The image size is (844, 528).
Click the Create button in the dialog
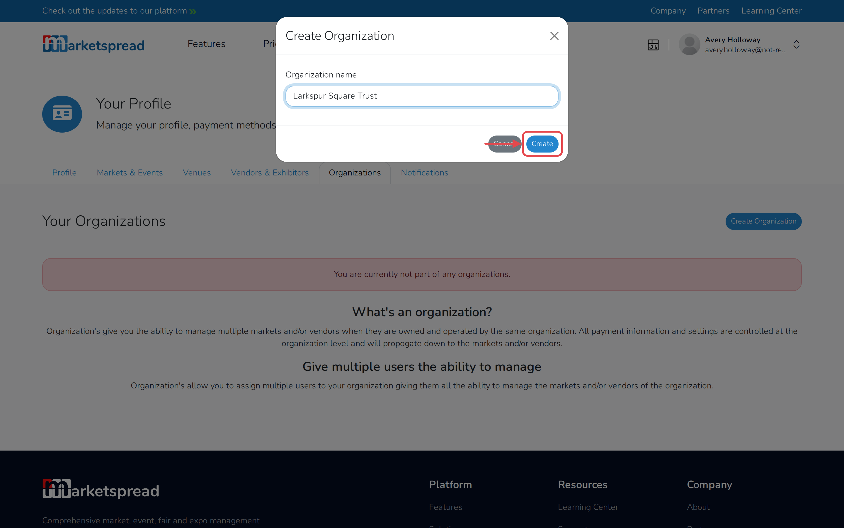tap(542, 143)
